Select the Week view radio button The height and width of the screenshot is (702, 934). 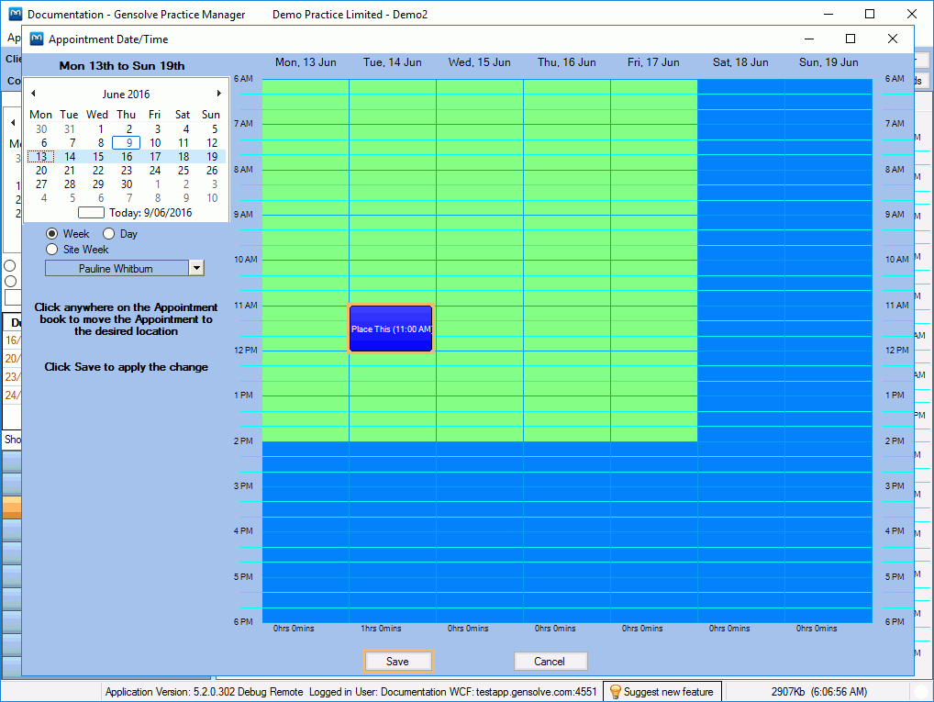pos(52,234)
